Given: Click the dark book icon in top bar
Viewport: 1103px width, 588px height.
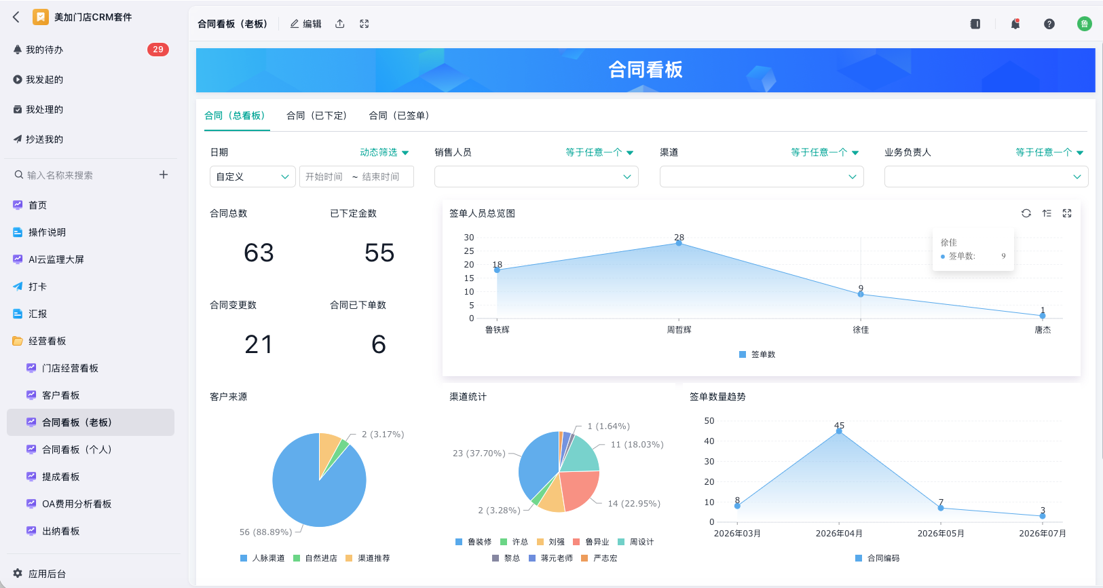Looking at the screenshot, I should (x=975, y=24).
